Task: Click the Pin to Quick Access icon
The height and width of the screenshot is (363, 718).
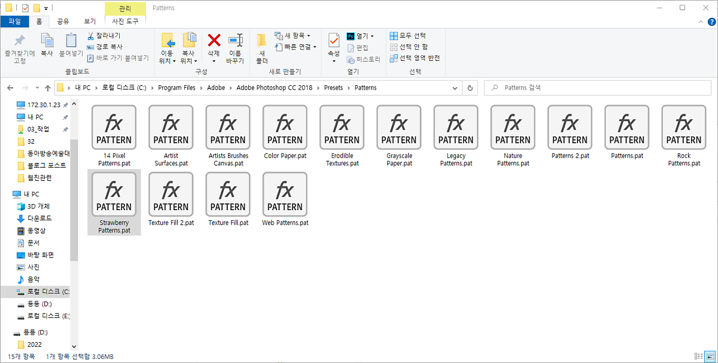Action: tap(20, 41)
